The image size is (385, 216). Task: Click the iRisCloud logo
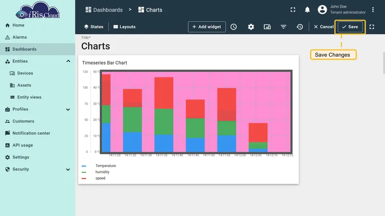(x=38, y=10)
